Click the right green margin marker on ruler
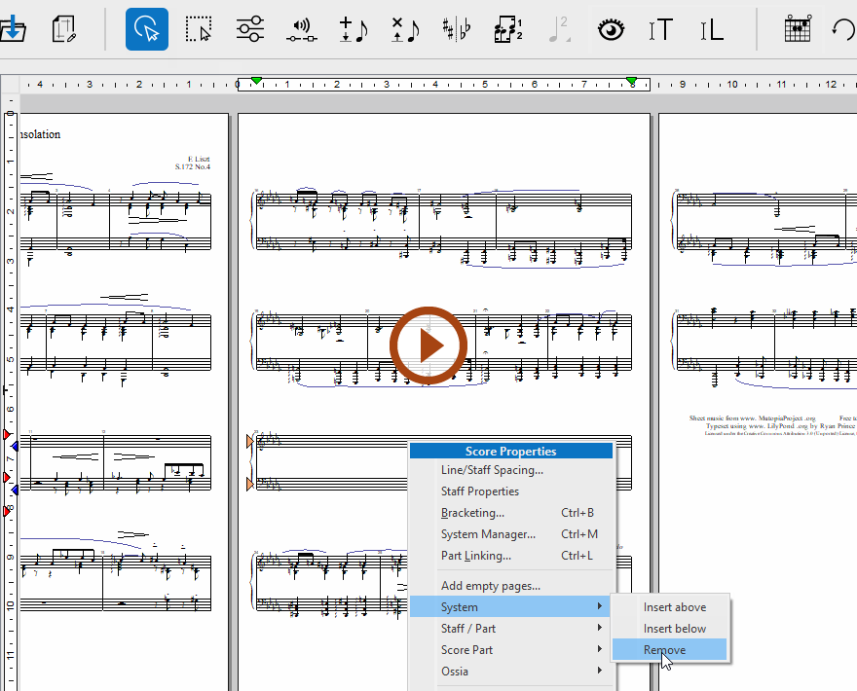The height and width of the screenshot is (691, 857). click(631, 81)
